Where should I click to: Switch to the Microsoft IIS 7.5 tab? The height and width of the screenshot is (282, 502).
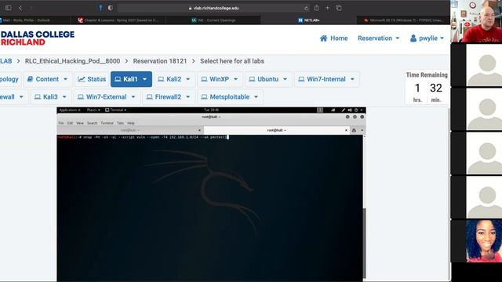(x=403, y=20)
